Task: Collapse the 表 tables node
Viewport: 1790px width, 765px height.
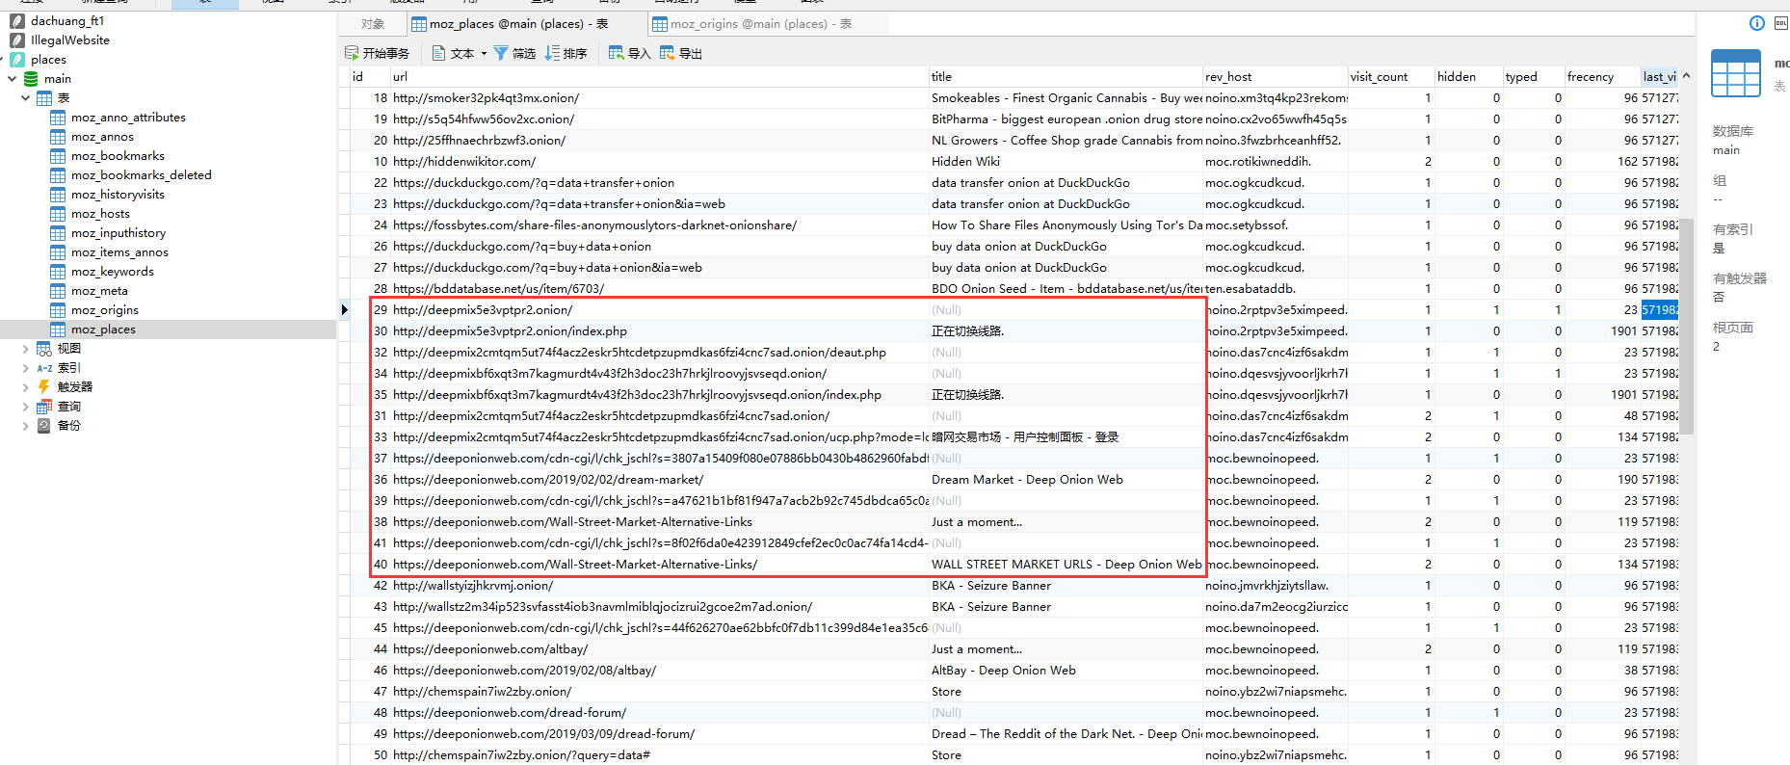Action: pos(25,97)
